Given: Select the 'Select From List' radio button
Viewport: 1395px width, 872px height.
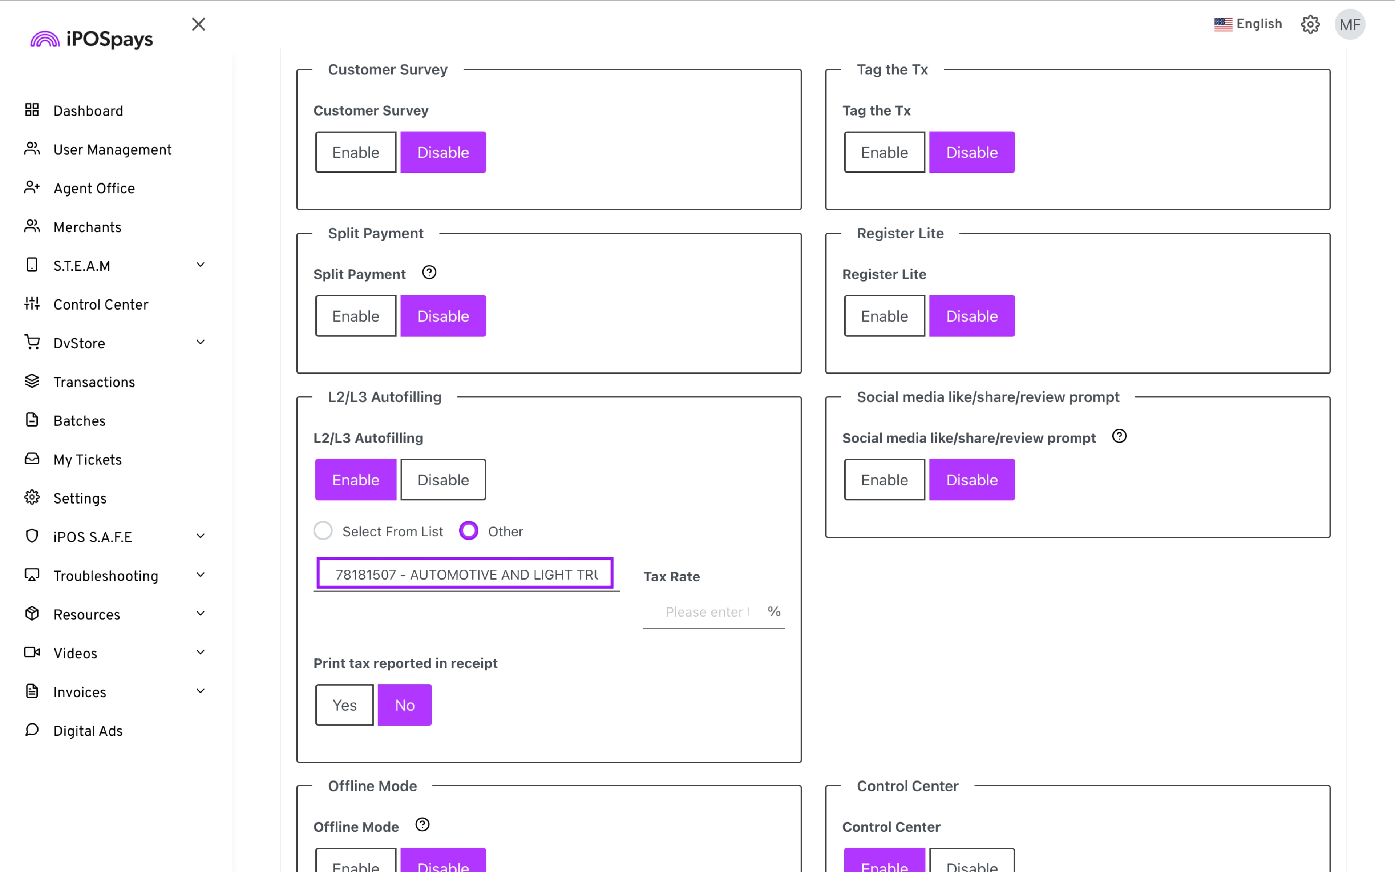Looking at the screenshot, I should [x=323, y=530].
